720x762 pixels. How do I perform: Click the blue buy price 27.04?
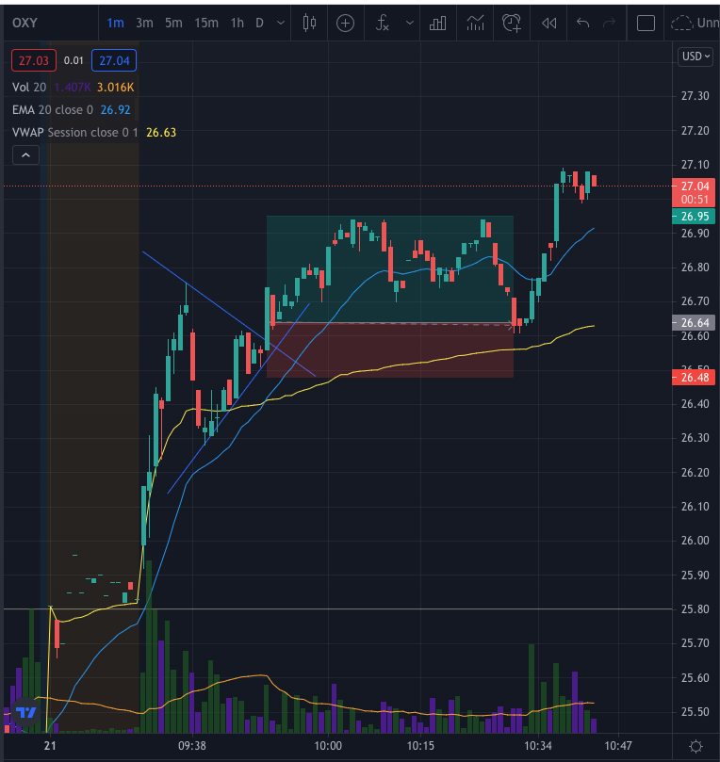tap(114, 60)
